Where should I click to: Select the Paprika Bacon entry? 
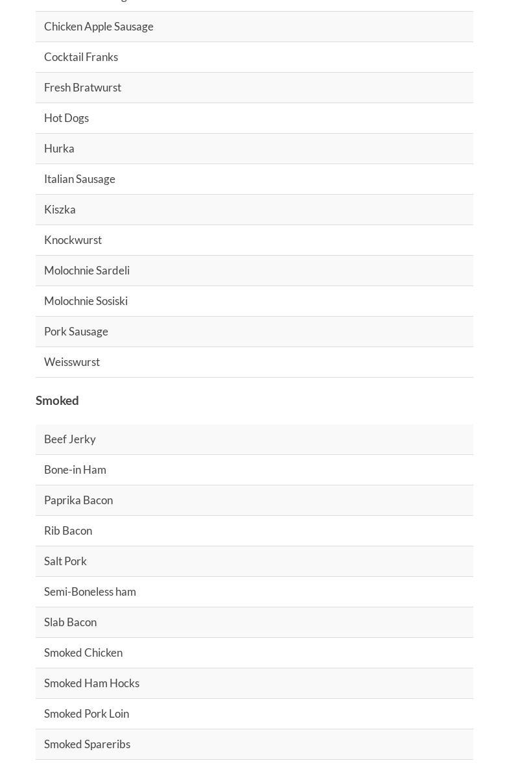[x=78, y=500]
